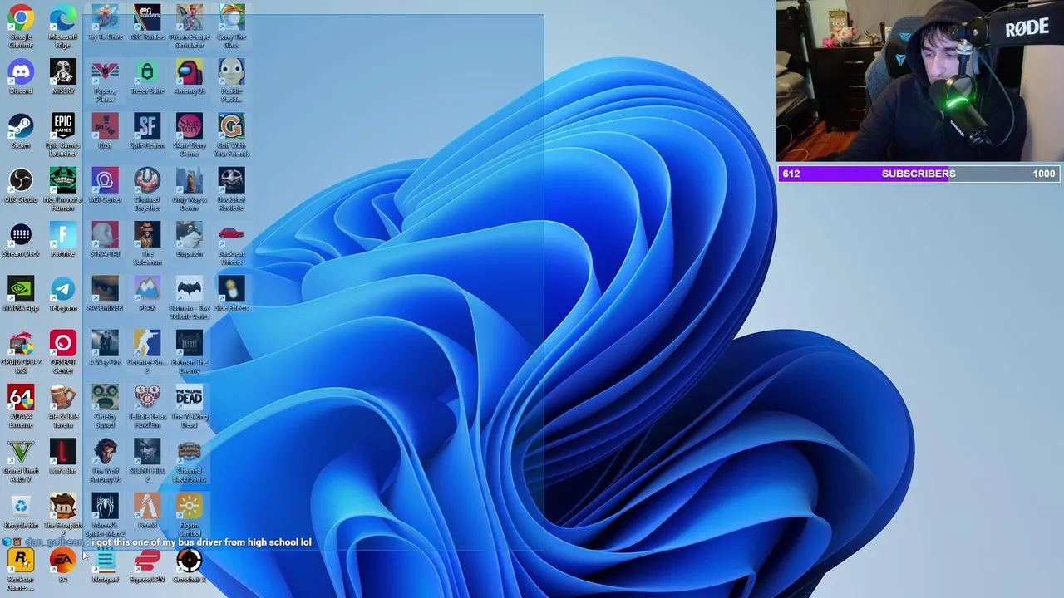
Task: Select the Rust game shortcut
Action: tap(105, 130)
